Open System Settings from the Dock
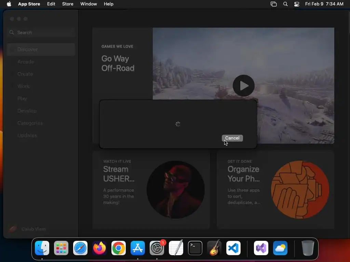This screenshot has width=350, height=262. click(x=157, y=248)
